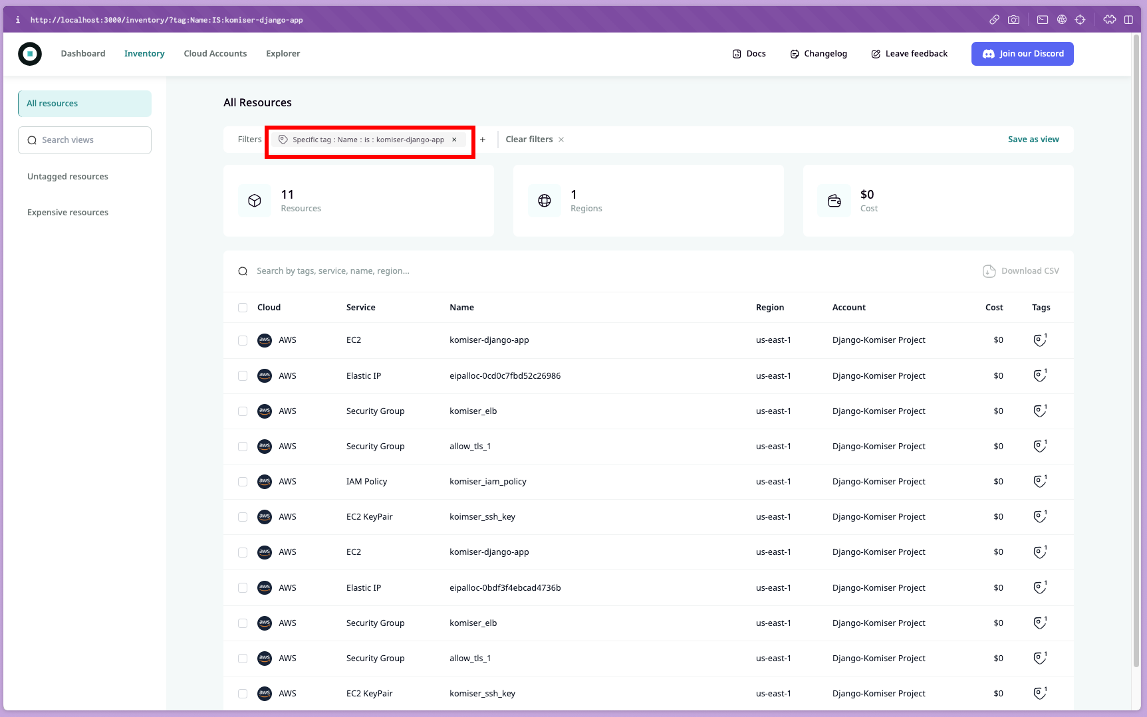Toggle the select-all checkbox in table header
The width and height of the screenshot is (1147, 717).
coord(243,308)
